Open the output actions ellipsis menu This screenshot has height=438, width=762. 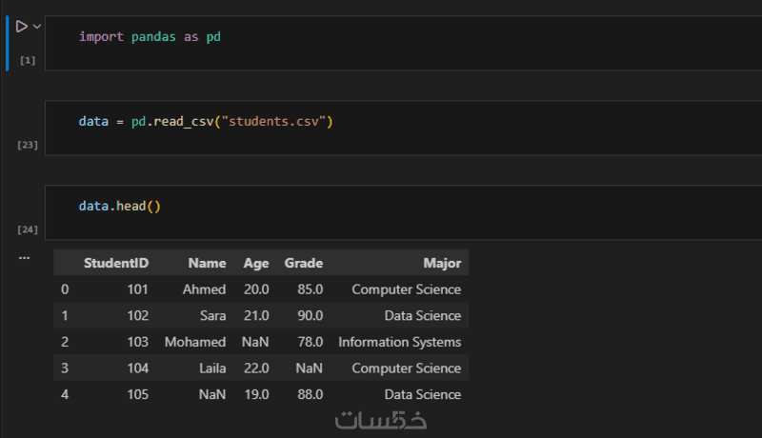24,257
